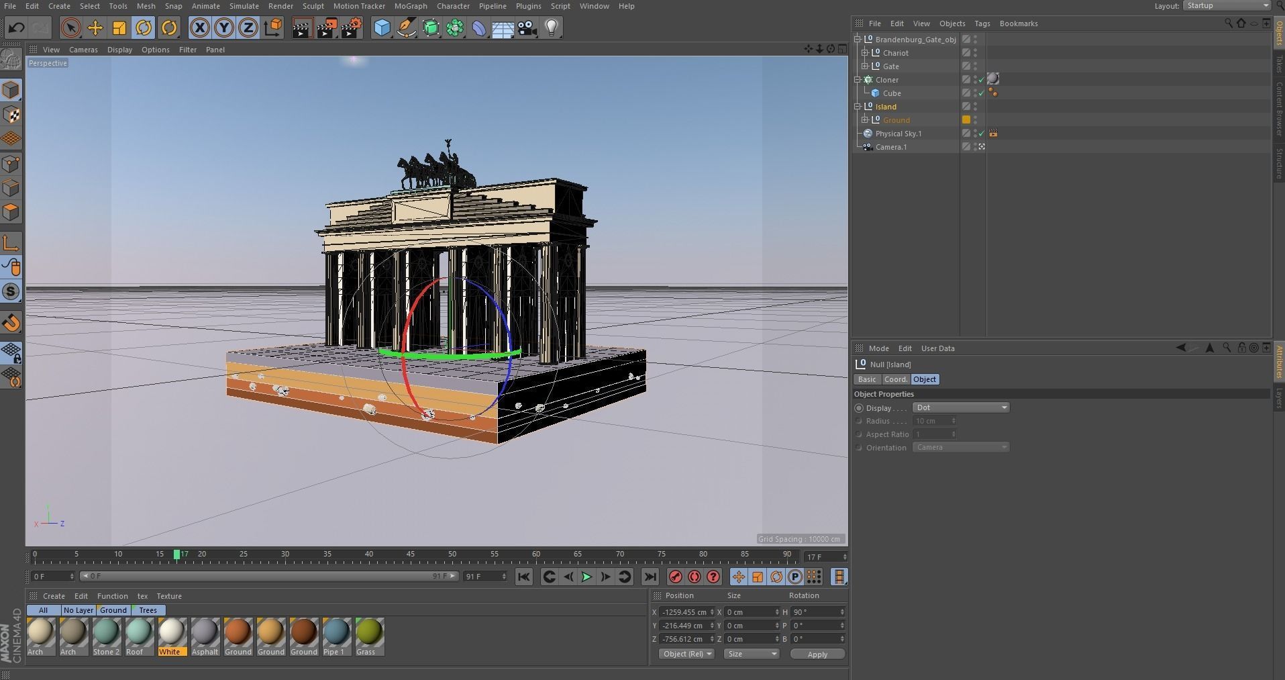Toggle Z axis lock

coord(248,28)
